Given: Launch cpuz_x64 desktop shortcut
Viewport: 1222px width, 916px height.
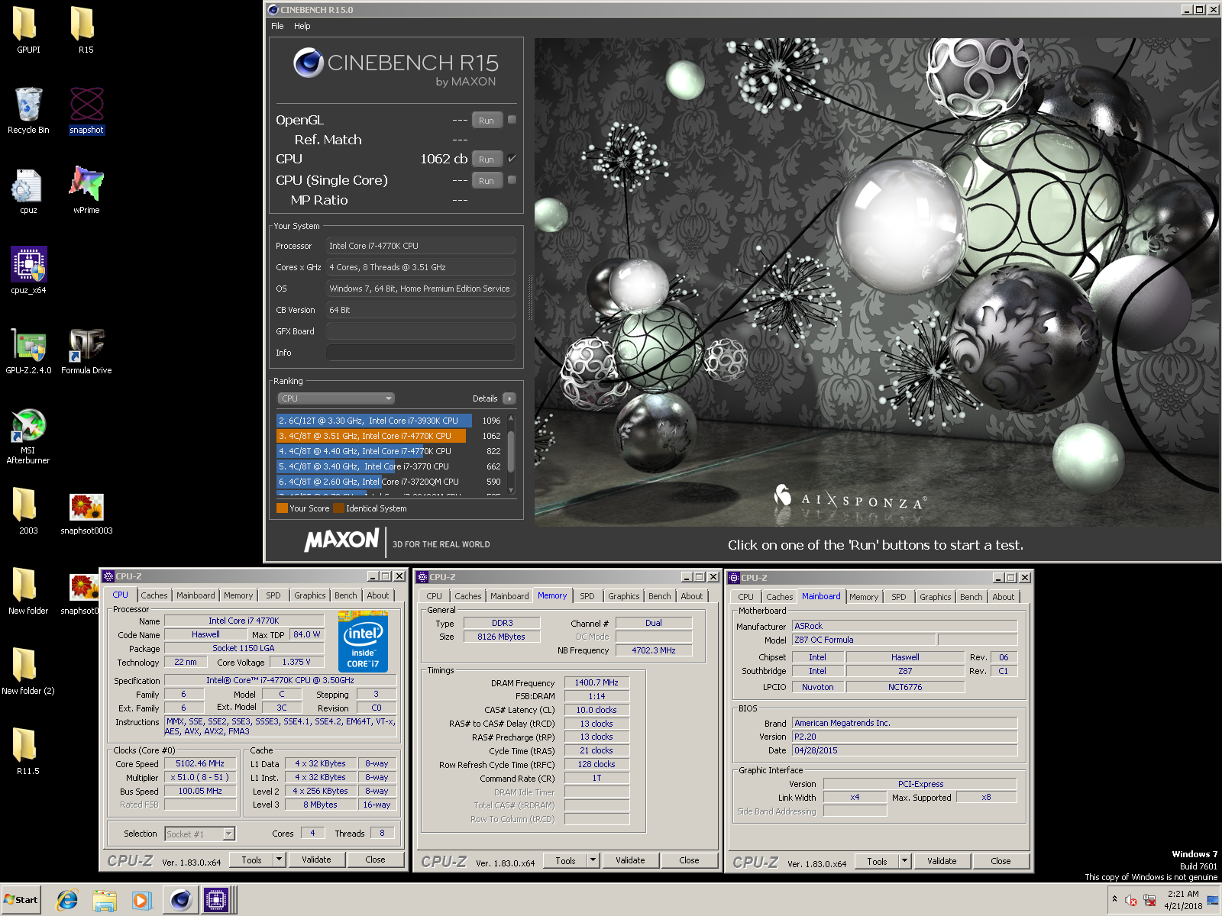Looking at the screenshot, I should (28, 270).
